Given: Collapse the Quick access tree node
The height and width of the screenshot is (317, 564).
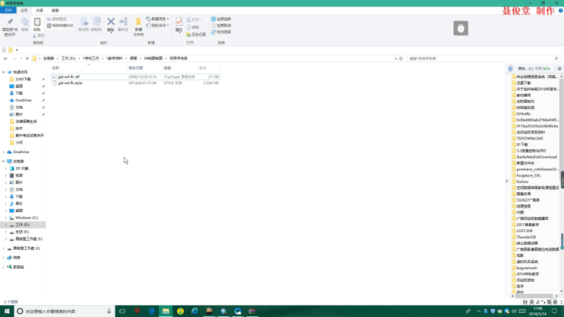Looking at the screenshot, I should pos(3,72).
